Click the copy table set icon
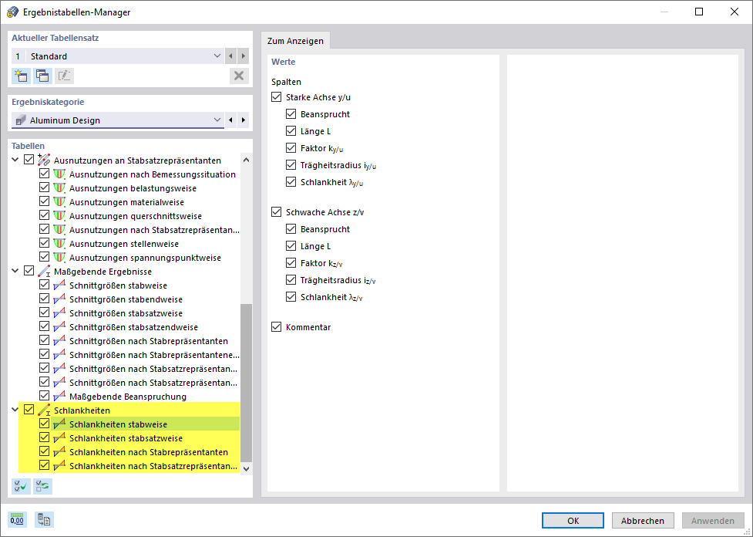Screen dimensions: 753x537 [x=42, y=76]
